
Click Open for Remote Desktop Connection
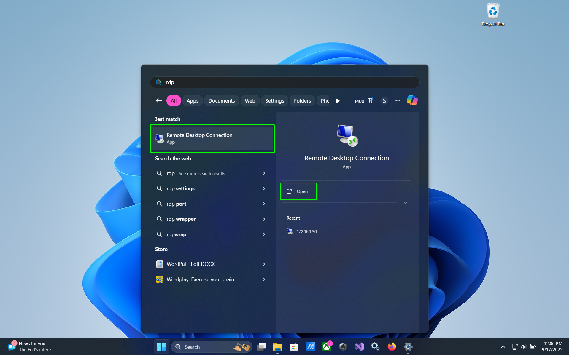pos(298,191)
